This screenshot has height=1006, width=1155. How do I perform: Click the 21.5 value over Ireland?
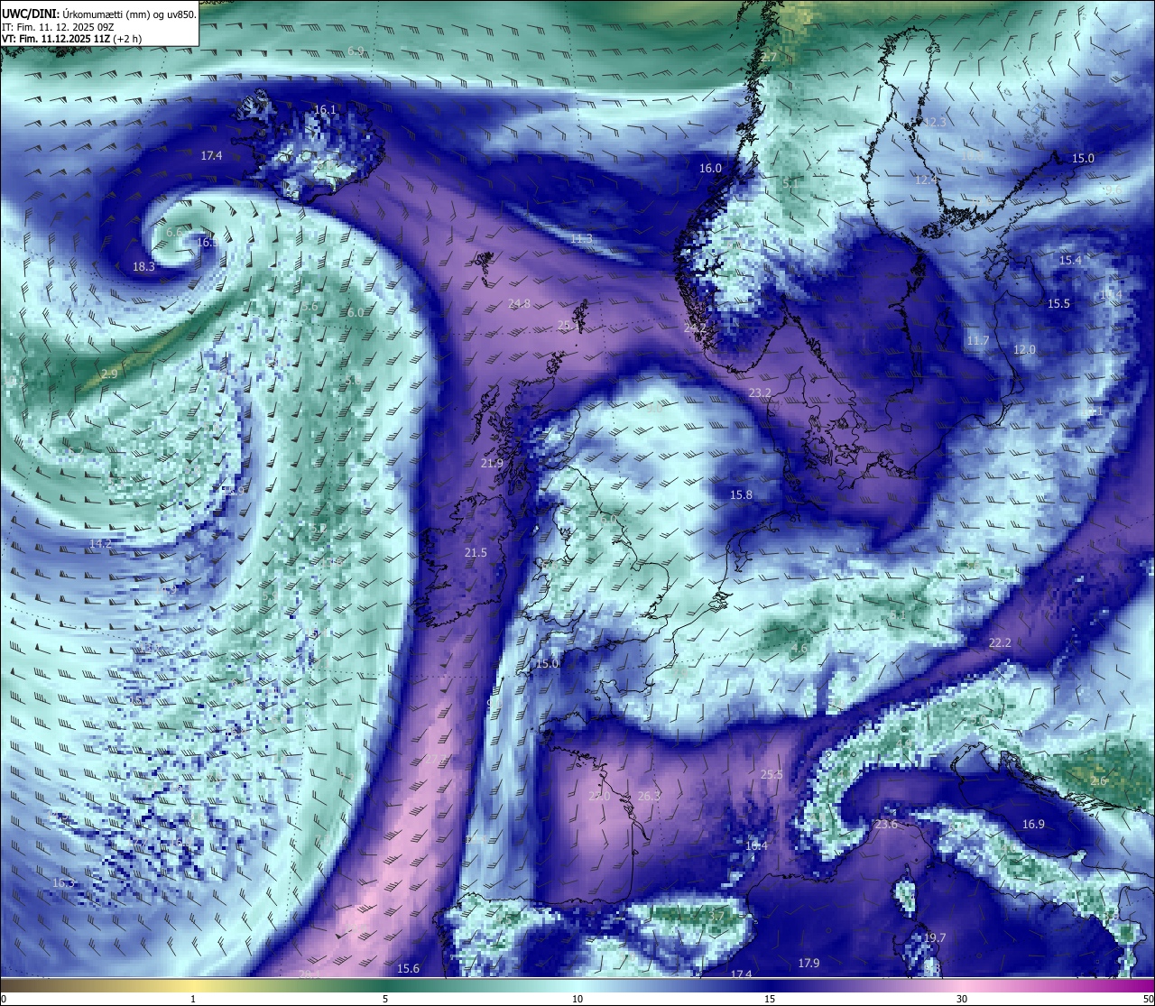point(476,553)
